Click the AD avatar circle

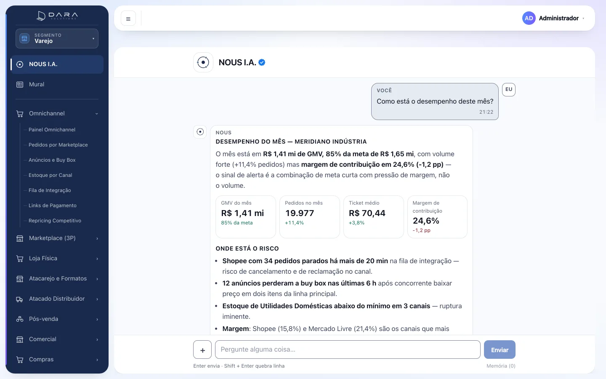529,18
